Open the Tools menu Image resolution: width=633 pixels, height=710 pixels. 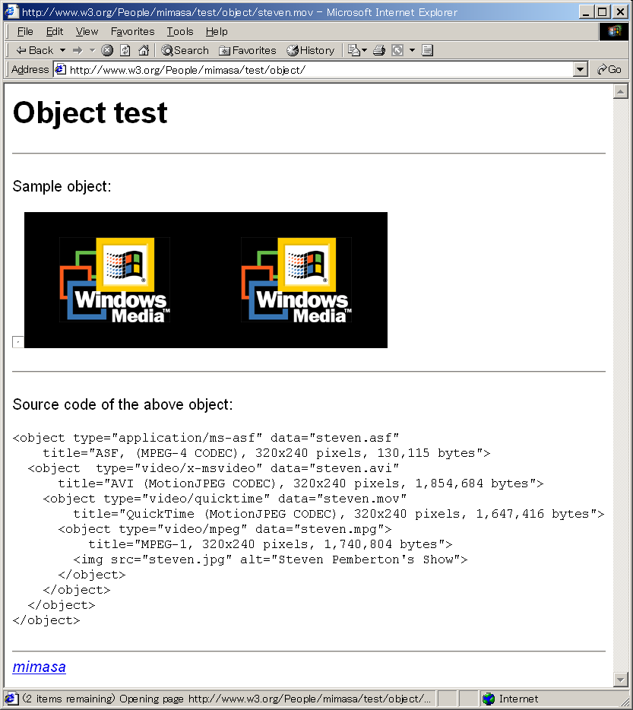pos(180,31)
